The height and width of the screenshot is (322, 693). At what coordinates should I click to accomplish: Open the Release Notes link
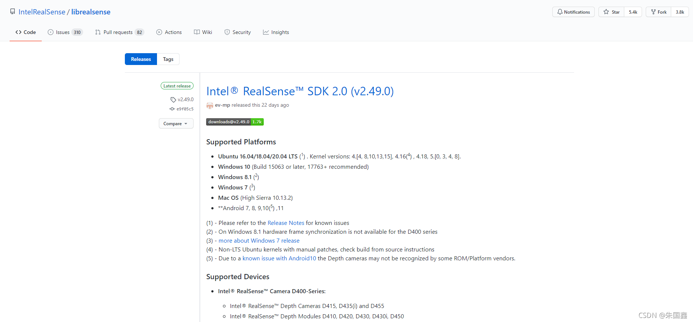click(x=286, y=223)
